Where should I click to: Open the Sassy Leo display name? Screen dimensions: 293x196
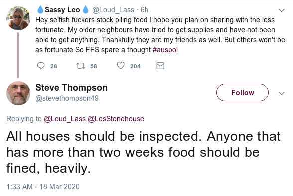[62, 10]
